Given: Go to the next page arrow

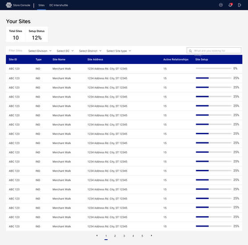Looking at the screenshot, I should click(151, 236).
